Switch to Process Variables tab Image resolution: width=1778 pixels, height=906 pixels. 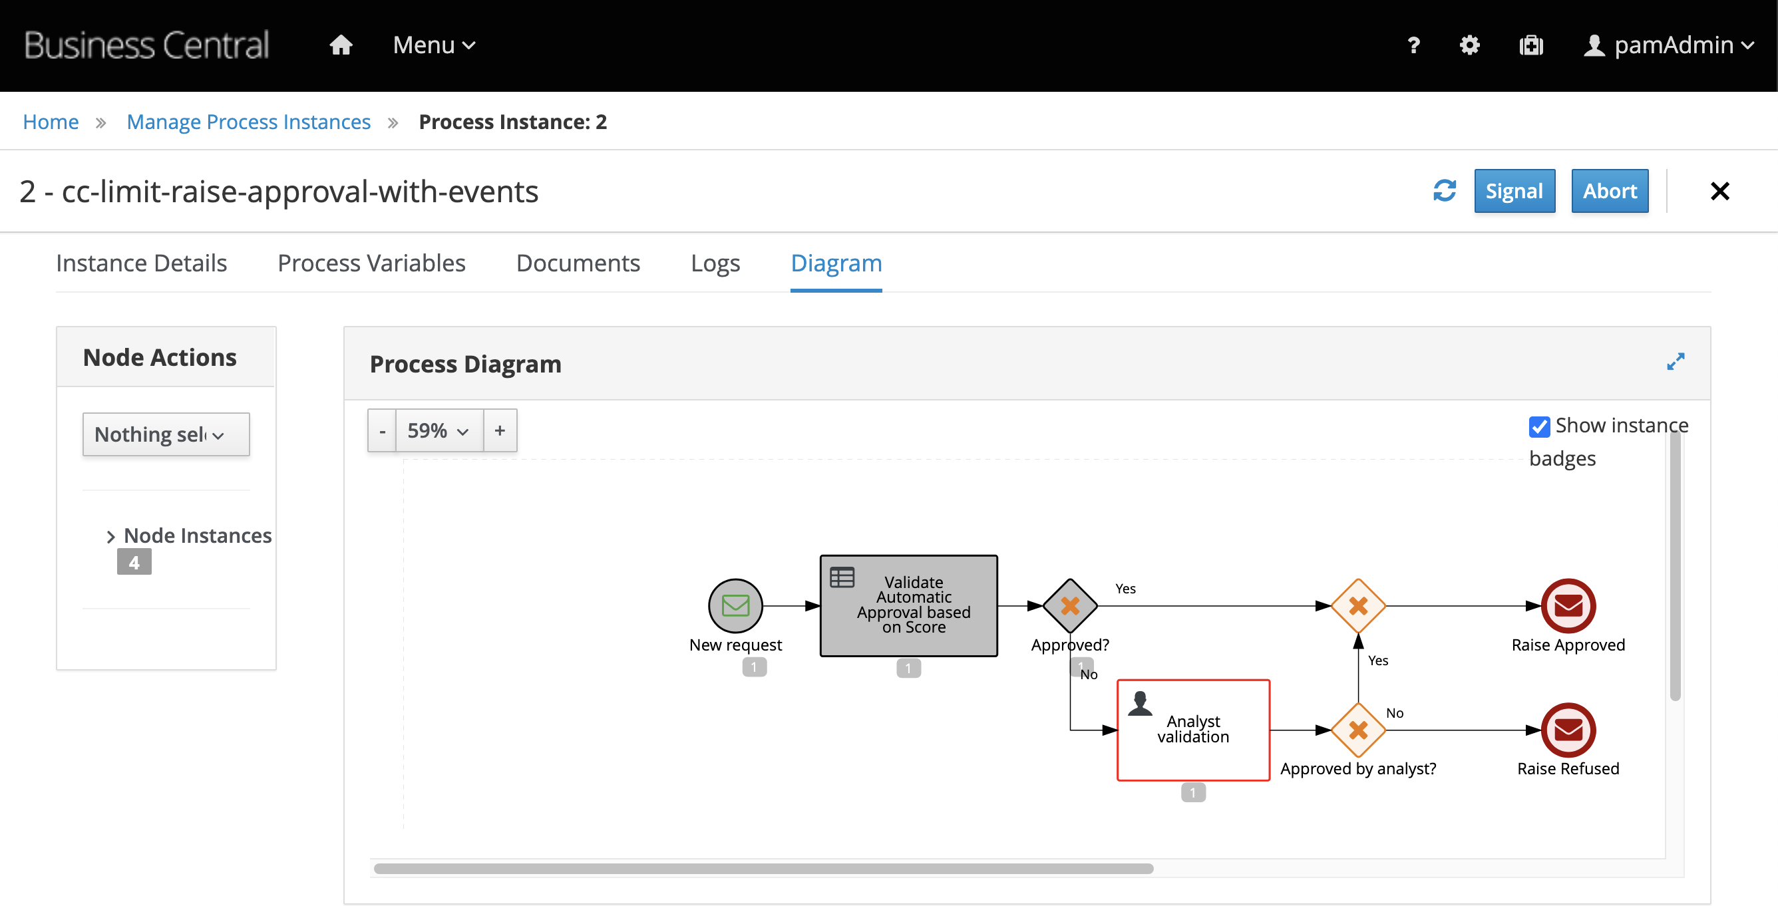tap(371, 261)
